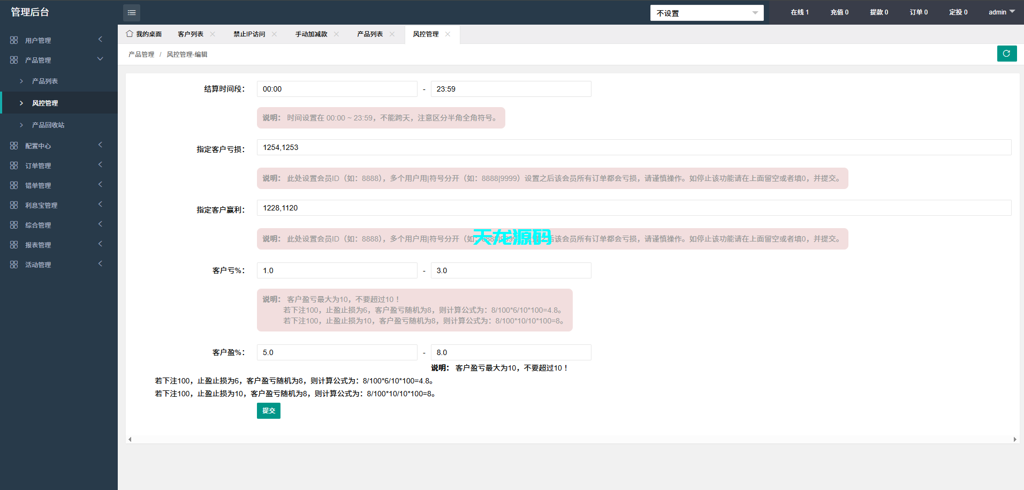Open the admin account dropdown
Screen dimensions: 1024x490
pos(1000,12)
